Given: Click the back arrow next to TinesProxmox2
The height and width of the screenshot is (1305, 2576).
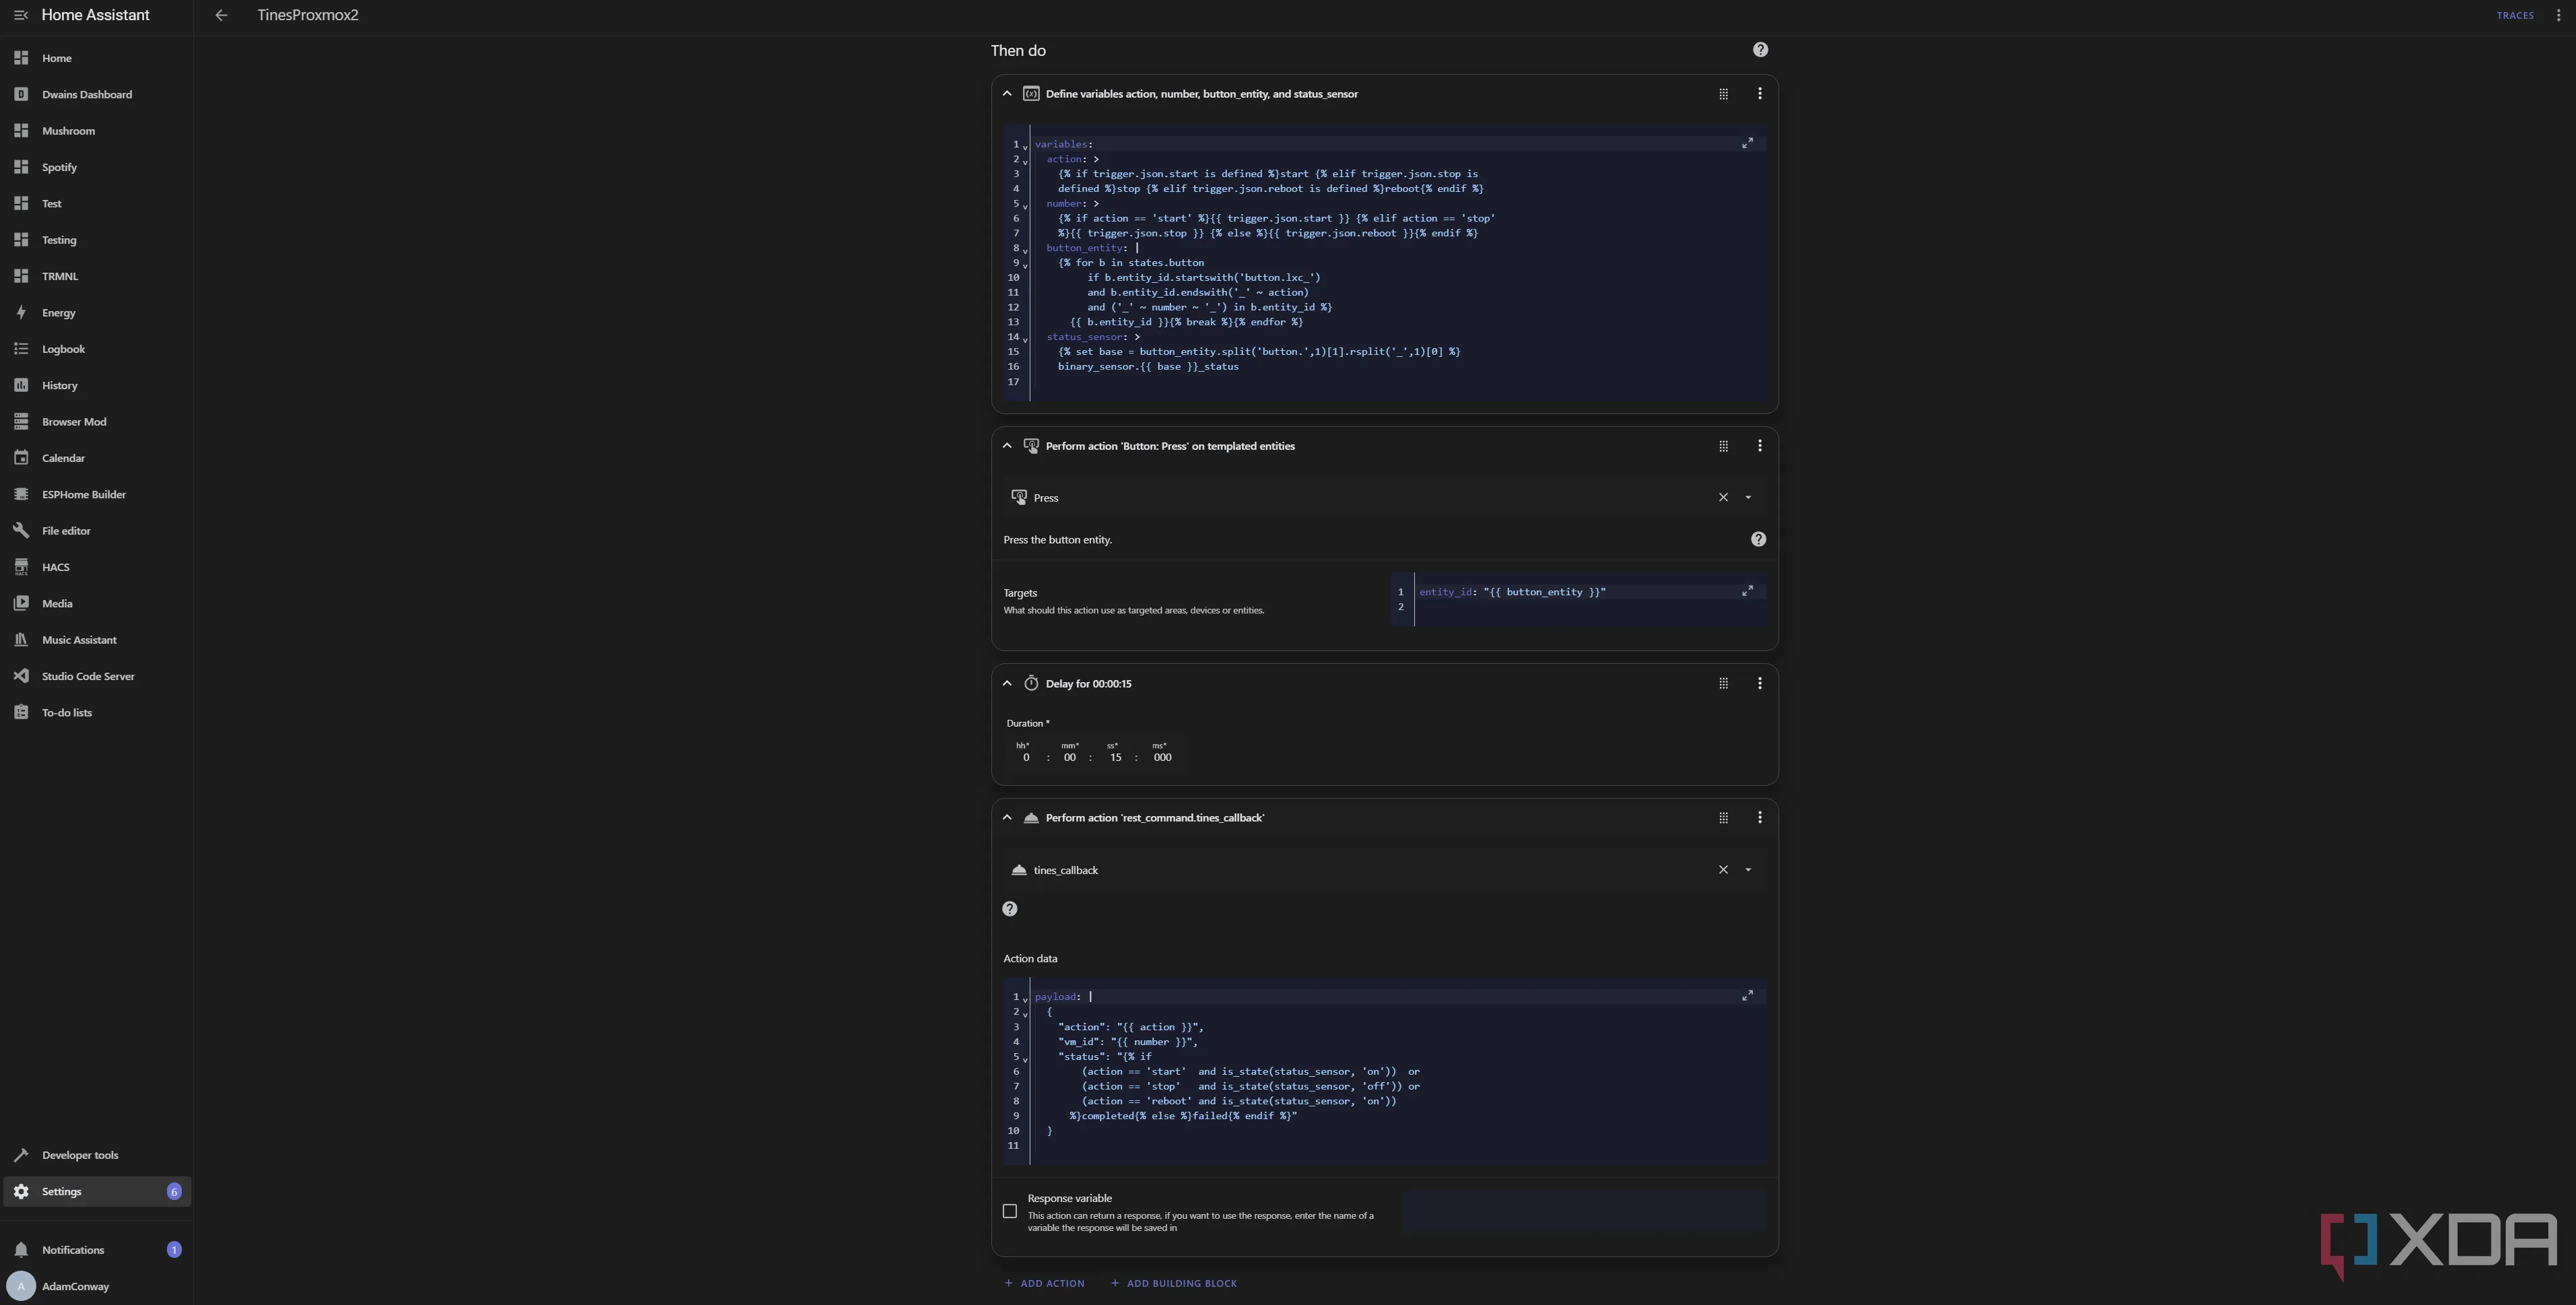Looking at the screenshot, I should coord(221,15).
